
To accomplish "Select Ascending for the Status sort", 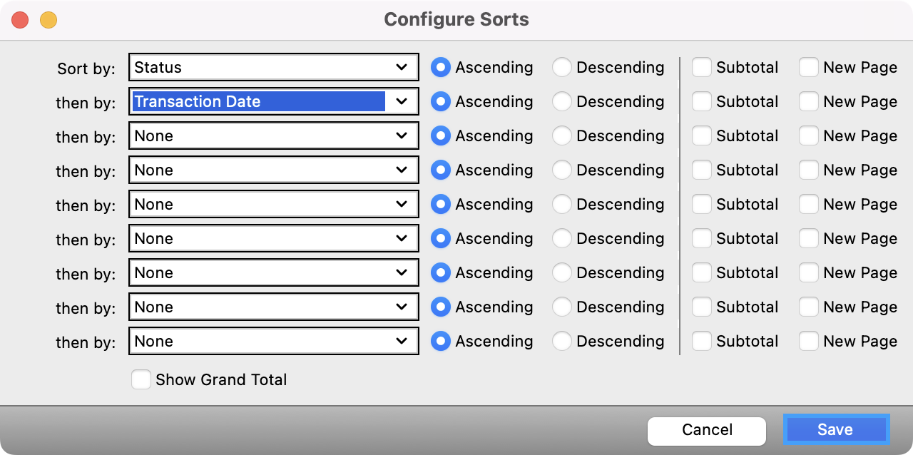I will click(x=441, y=68).
